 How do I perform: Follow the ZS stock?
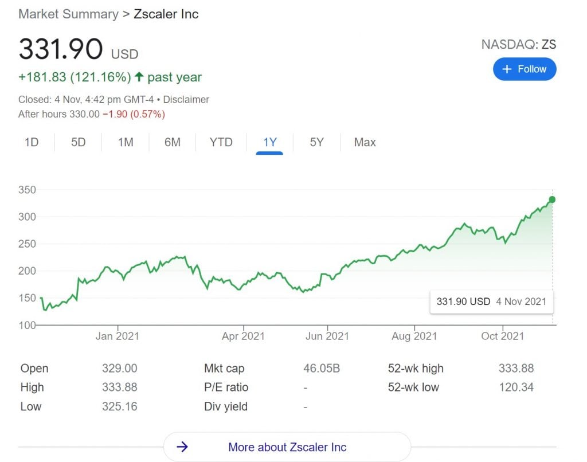525,69
